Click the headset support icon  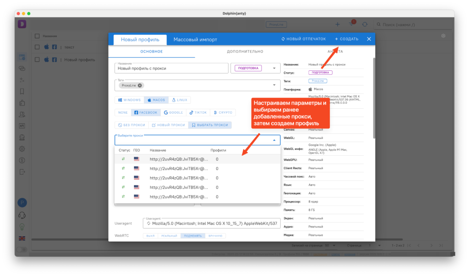[x=22, y=215]
